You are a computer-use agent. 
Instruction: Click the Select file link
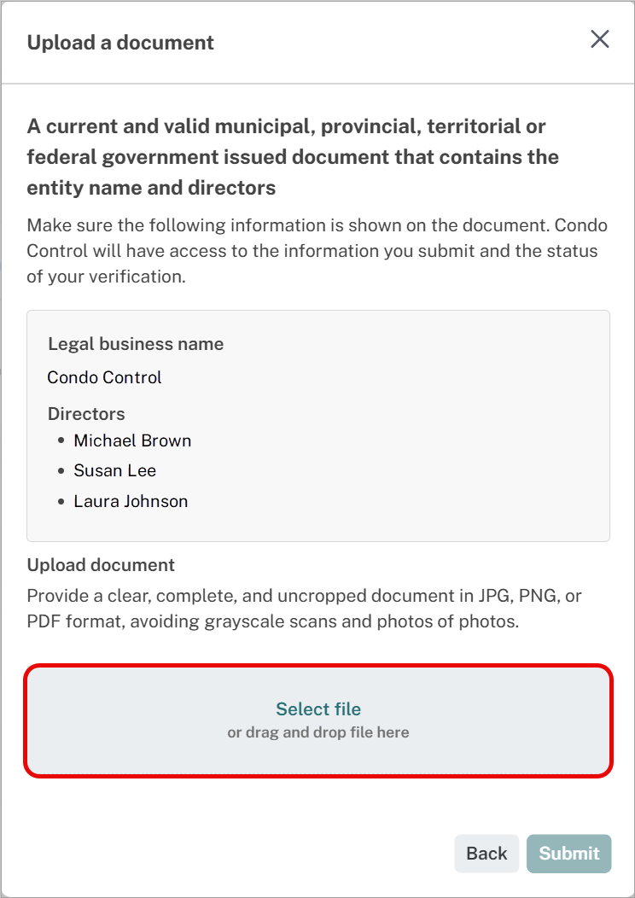coord(318,709)
